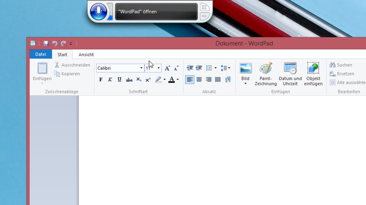Click Ausschneiden to cut selection
The width and height of the screenshot is (366, 205).
tap(72, 65)
